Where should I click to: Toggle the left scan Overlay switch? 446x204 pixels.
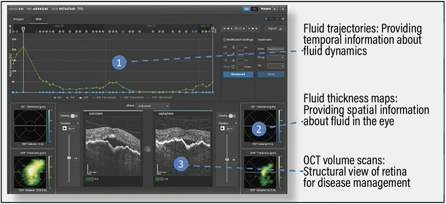pos(74,116)
